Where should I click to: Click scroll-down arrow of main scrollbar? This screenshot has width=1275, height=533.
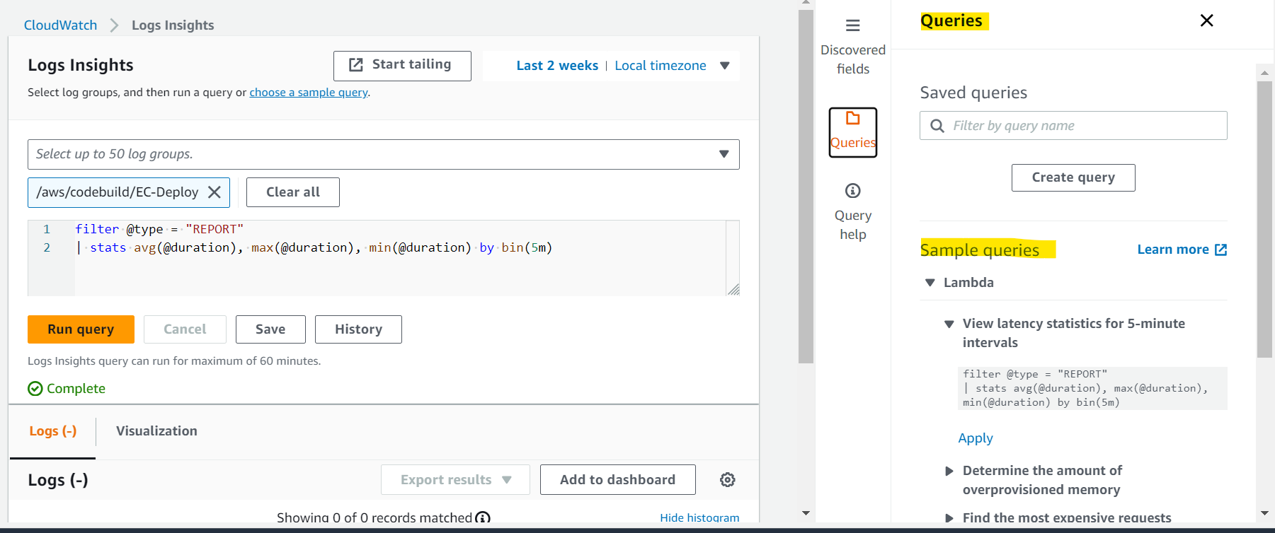(806, 513)
